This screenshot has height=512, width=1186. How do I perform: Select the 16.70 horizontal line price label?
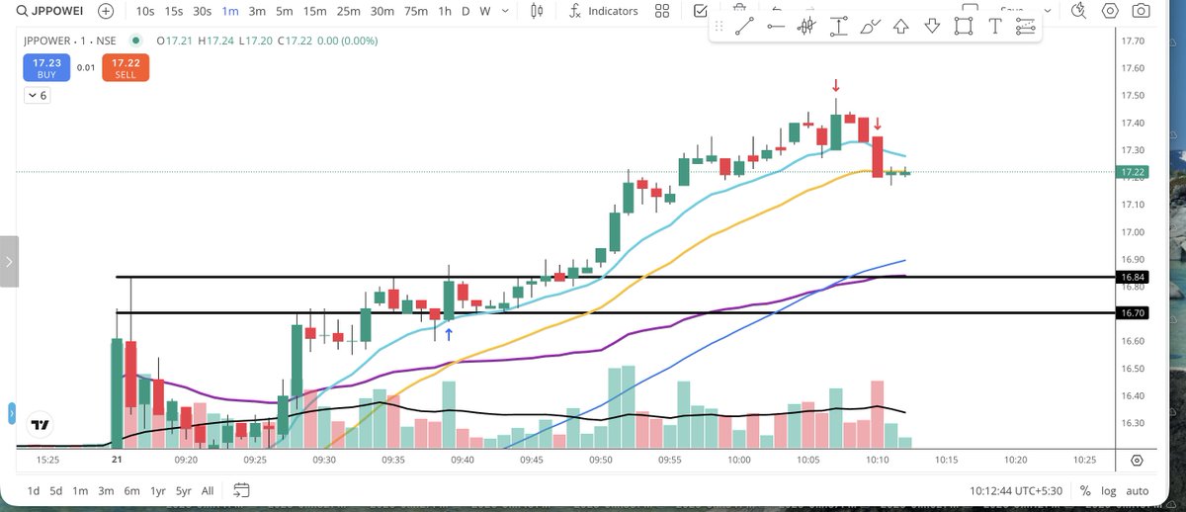(x=1130, y=312)
